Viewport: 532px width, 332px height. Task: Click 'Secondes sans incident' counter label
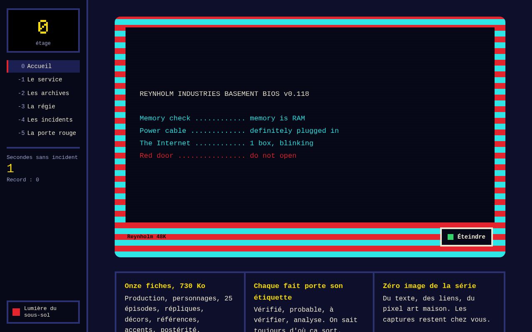42,158
